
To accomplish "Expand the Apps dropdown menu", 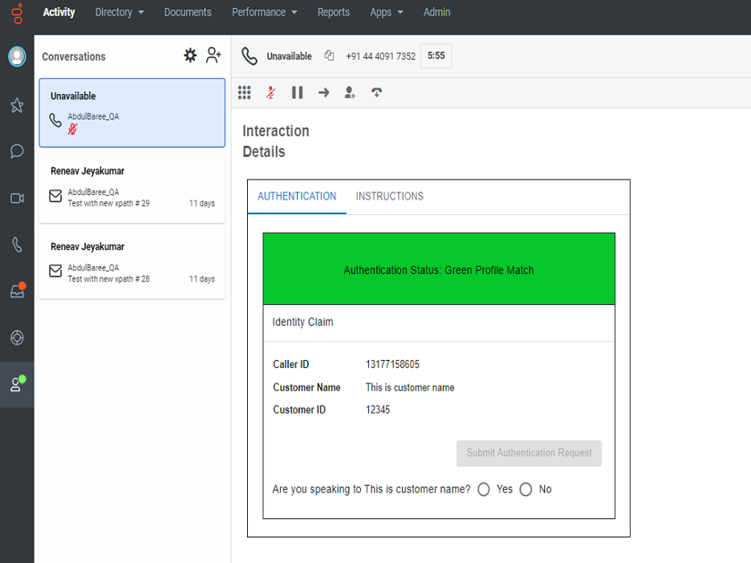I will click(x=386, y=12).
